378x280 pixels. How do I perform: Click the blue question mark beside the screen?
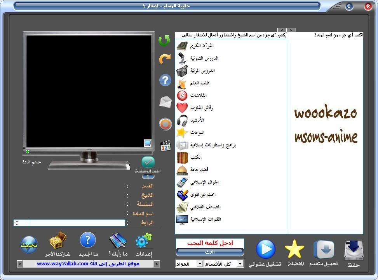point(165,80)
